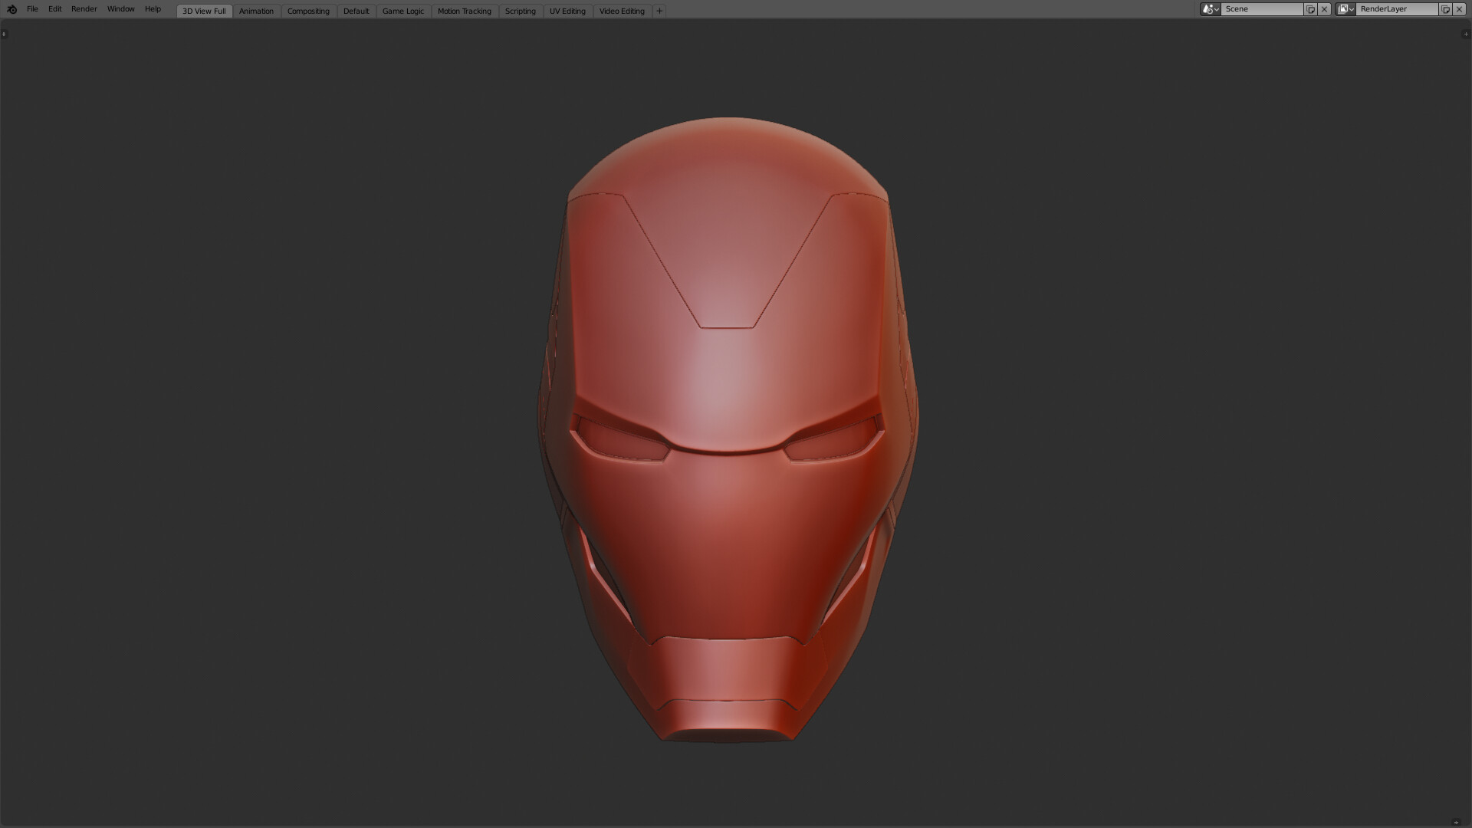This screenshot has width=1472, height=828.
Task: Open the Window menu
Action: click(121, 9)
